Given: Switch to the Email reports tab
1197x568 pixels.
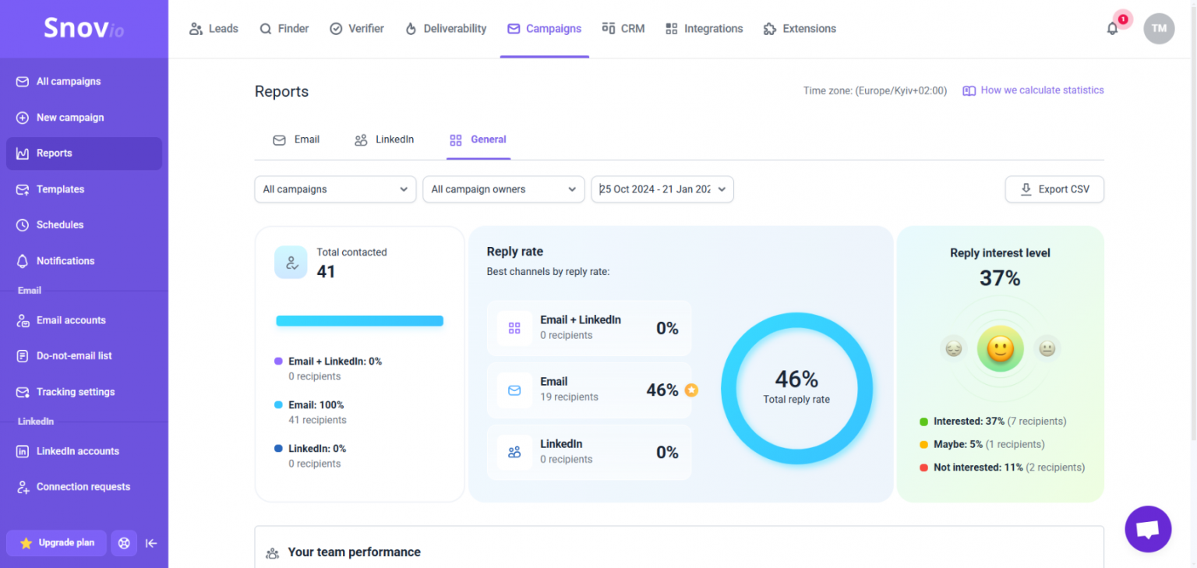Looking at the screenshot, I should coord(296,139).
